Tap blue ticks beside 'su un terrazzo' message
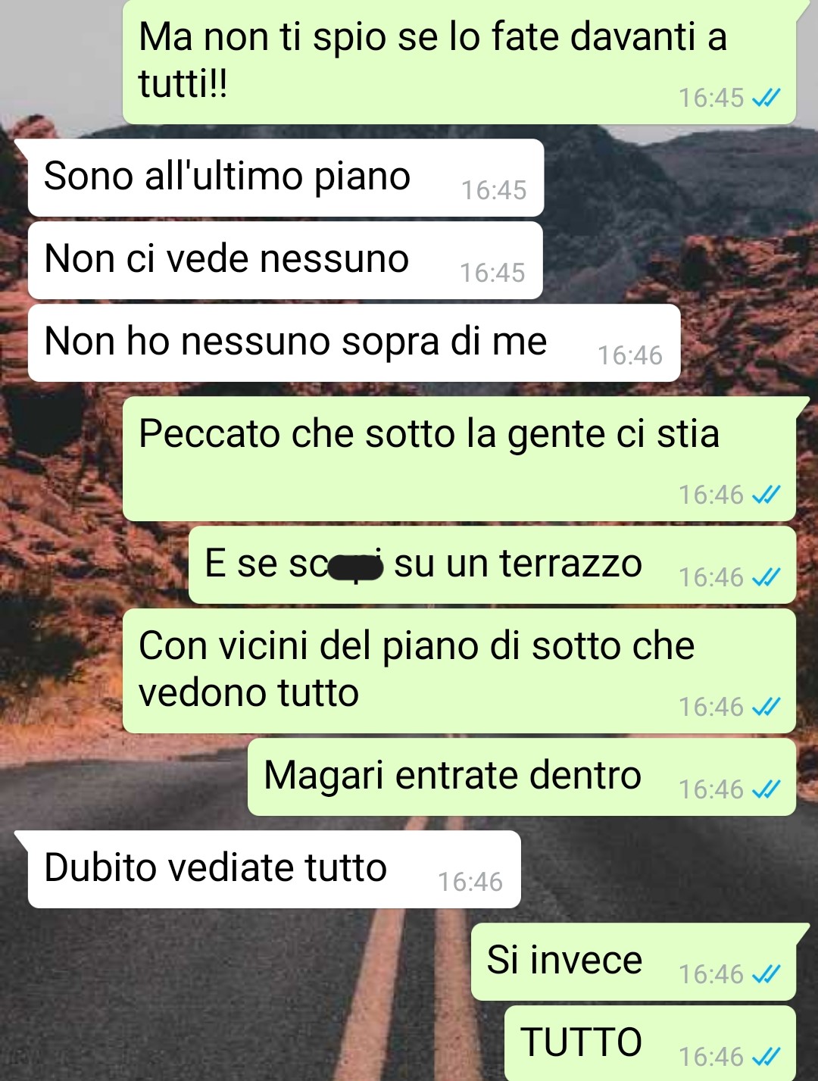Image resolution: width=818 pixels, height=1081 pixels. 766,577
